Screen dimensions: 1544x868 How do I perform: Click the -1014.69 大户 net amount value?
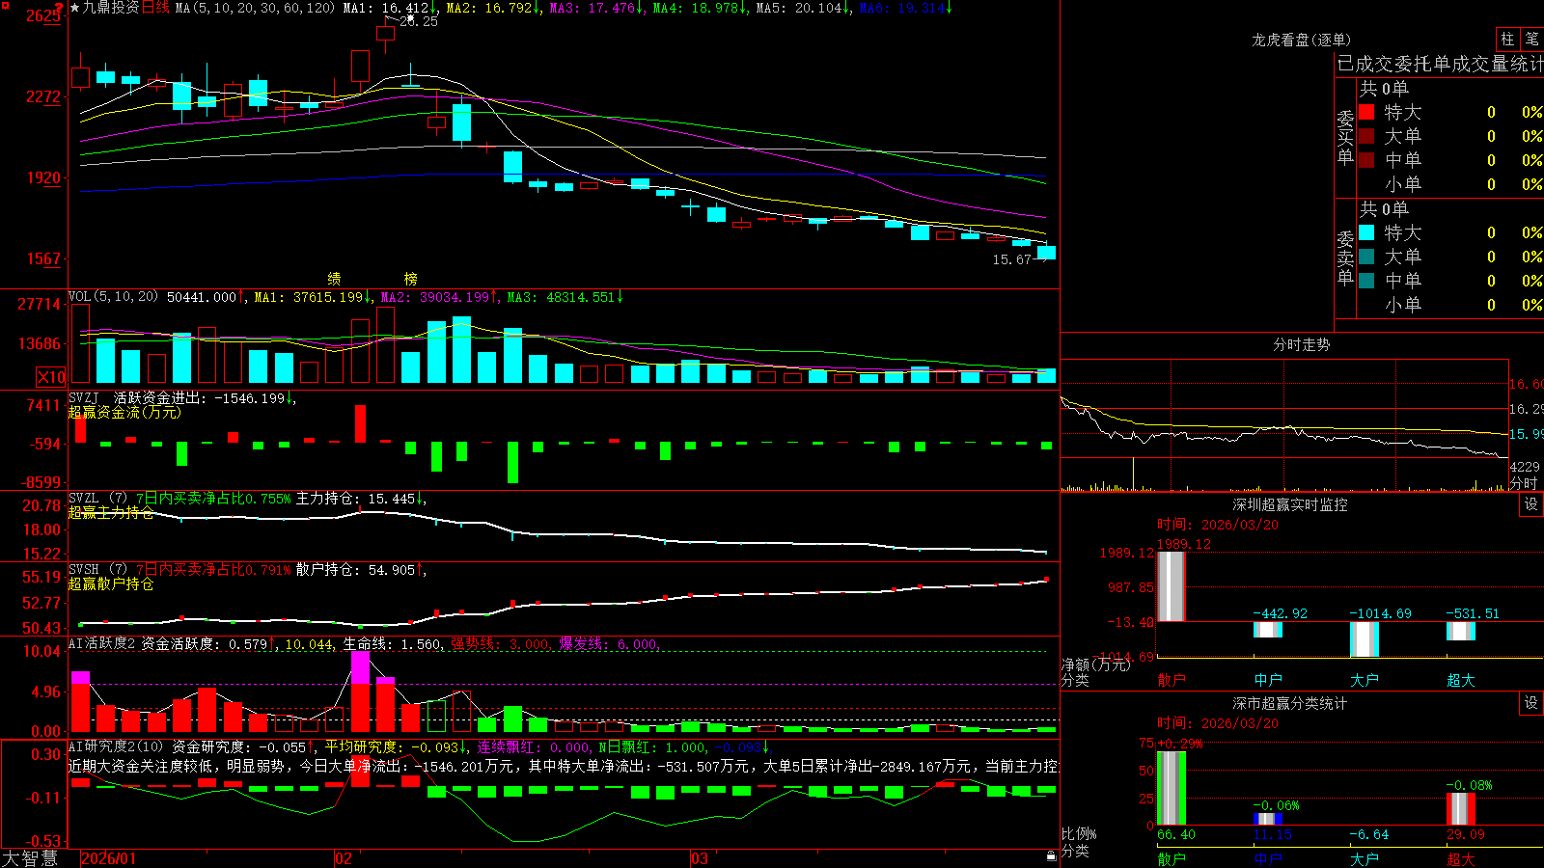(x=1380, y=613)
